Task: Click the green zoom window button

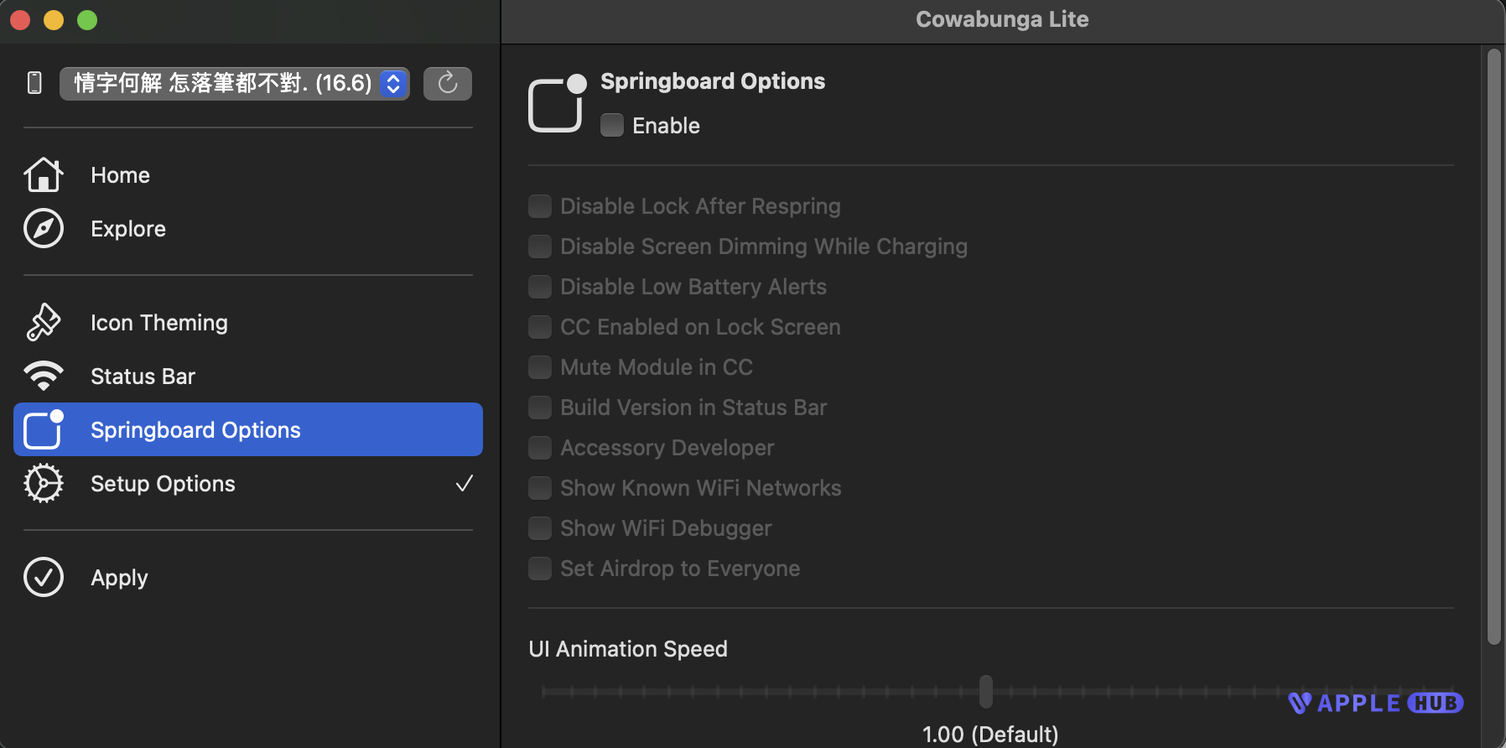Action: (x=87, y=20)
